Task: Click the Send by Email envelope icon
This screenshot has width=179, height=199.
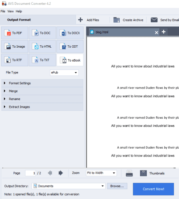Action: [154, 20]
